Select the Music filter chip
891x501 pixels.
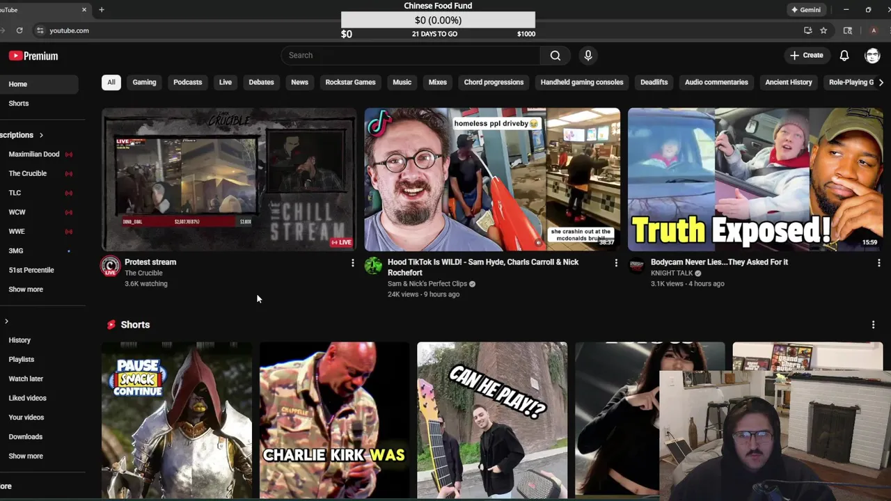[402, 82]
